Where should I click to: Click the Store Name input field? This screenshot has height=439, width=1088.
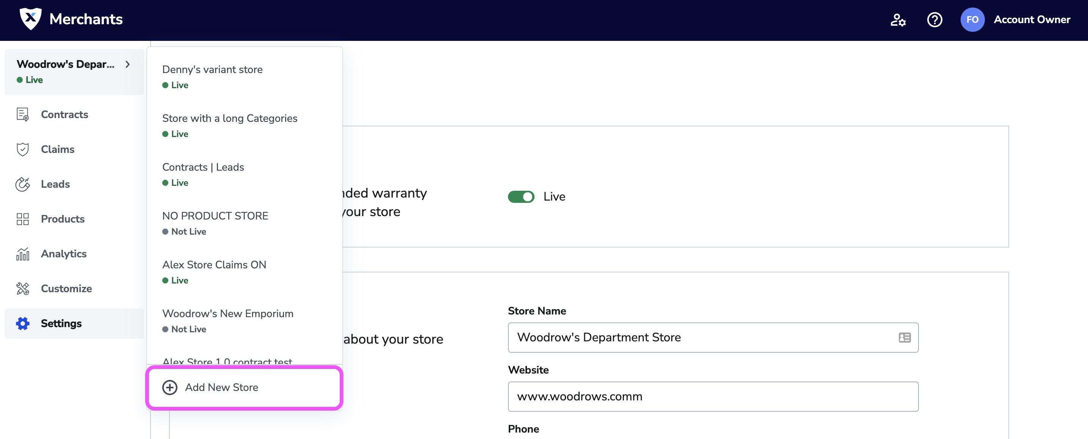point(713,337)
